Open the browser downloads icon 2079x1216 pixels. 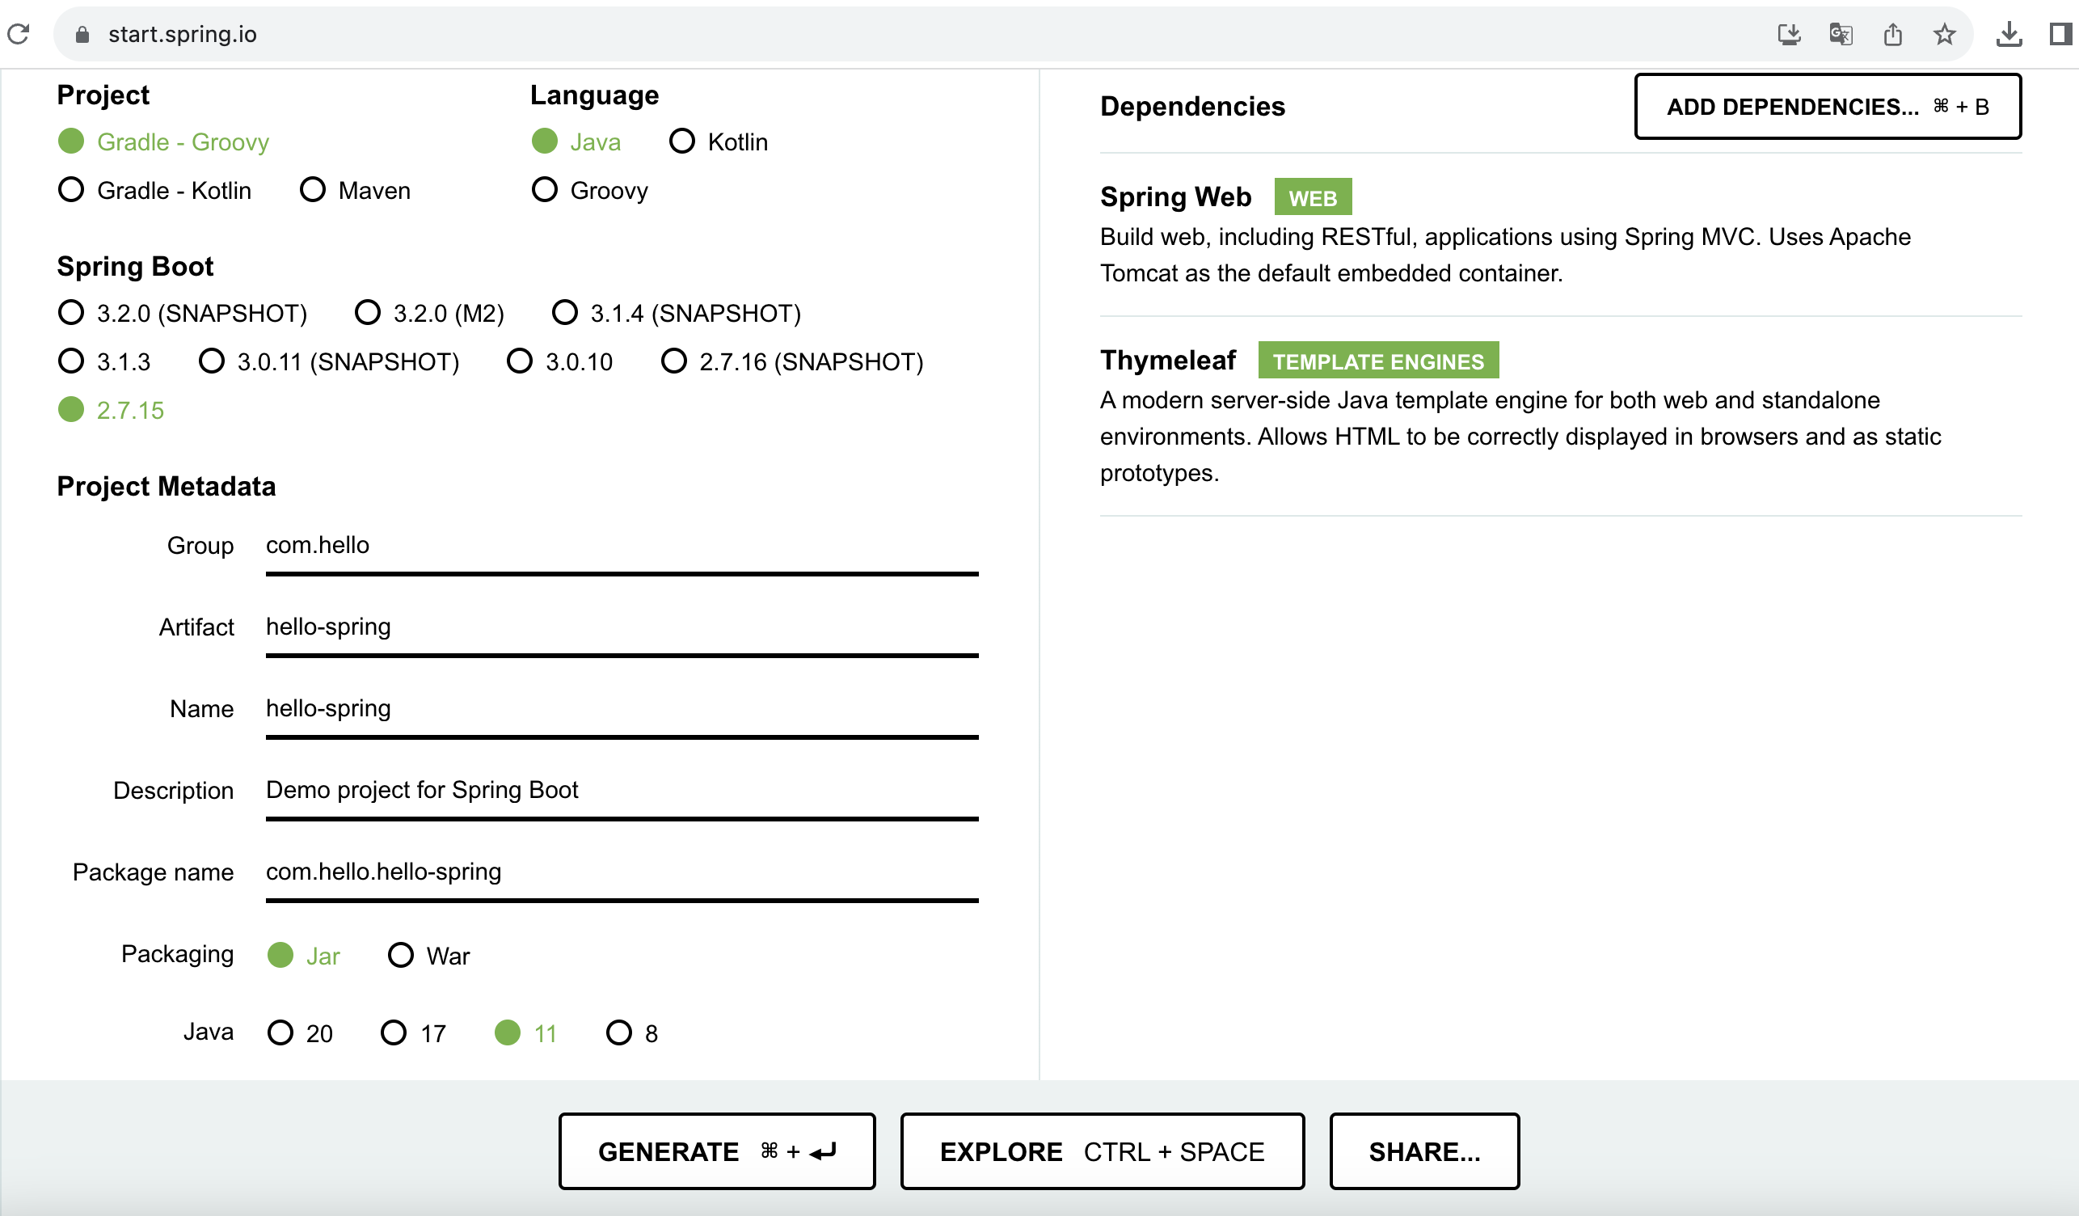(2008, 34)
